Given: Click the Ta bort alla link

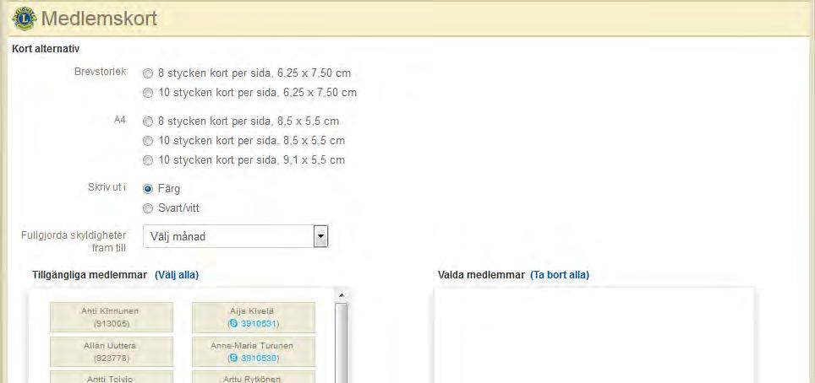Looking at the screenshot, I should pos(560,275).
